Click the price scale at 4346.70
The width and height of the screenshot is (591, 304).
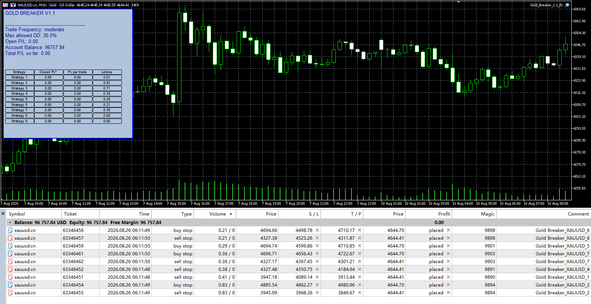580,45
